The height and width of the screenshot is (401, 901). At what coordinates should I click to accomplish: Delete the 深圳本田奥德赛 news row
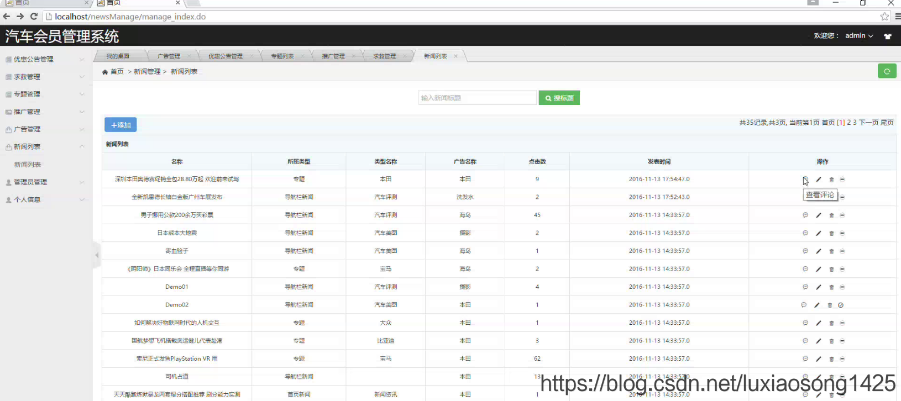[831, 180]
